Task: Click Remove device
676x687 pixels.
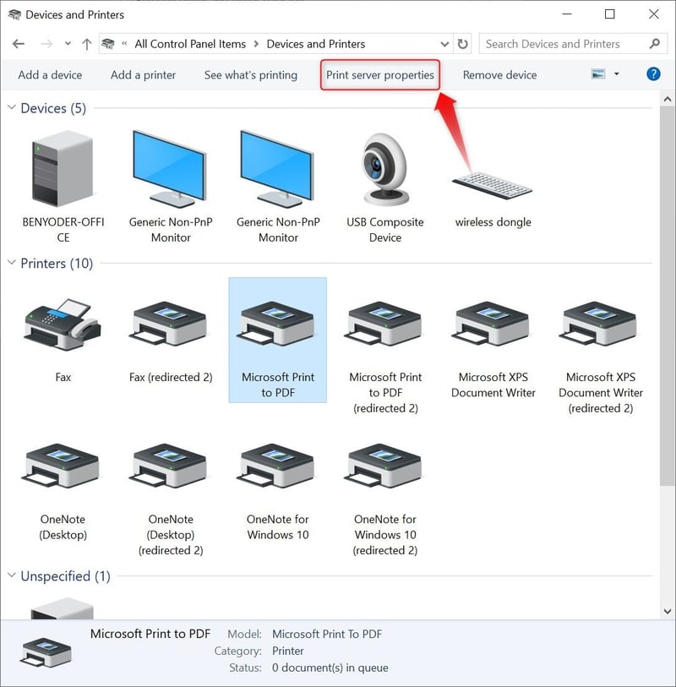Action: (x=500, y=75)
